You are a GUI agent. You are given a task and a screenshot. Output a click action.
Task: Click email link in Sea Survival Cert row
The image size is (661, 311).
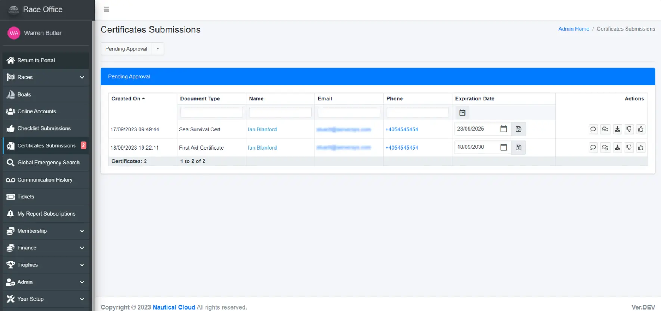click(344, 129)
